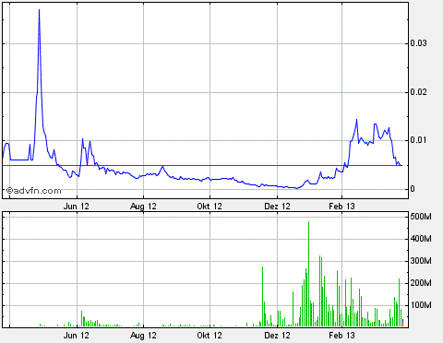Click the 0.02 price axis label

click(x=419, y=92)
